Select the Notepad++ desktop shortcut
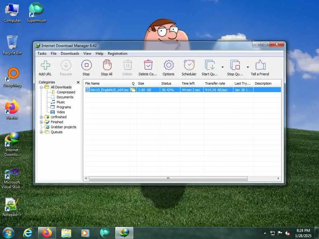Screen dimensions: 319x239 pos(12,207)
